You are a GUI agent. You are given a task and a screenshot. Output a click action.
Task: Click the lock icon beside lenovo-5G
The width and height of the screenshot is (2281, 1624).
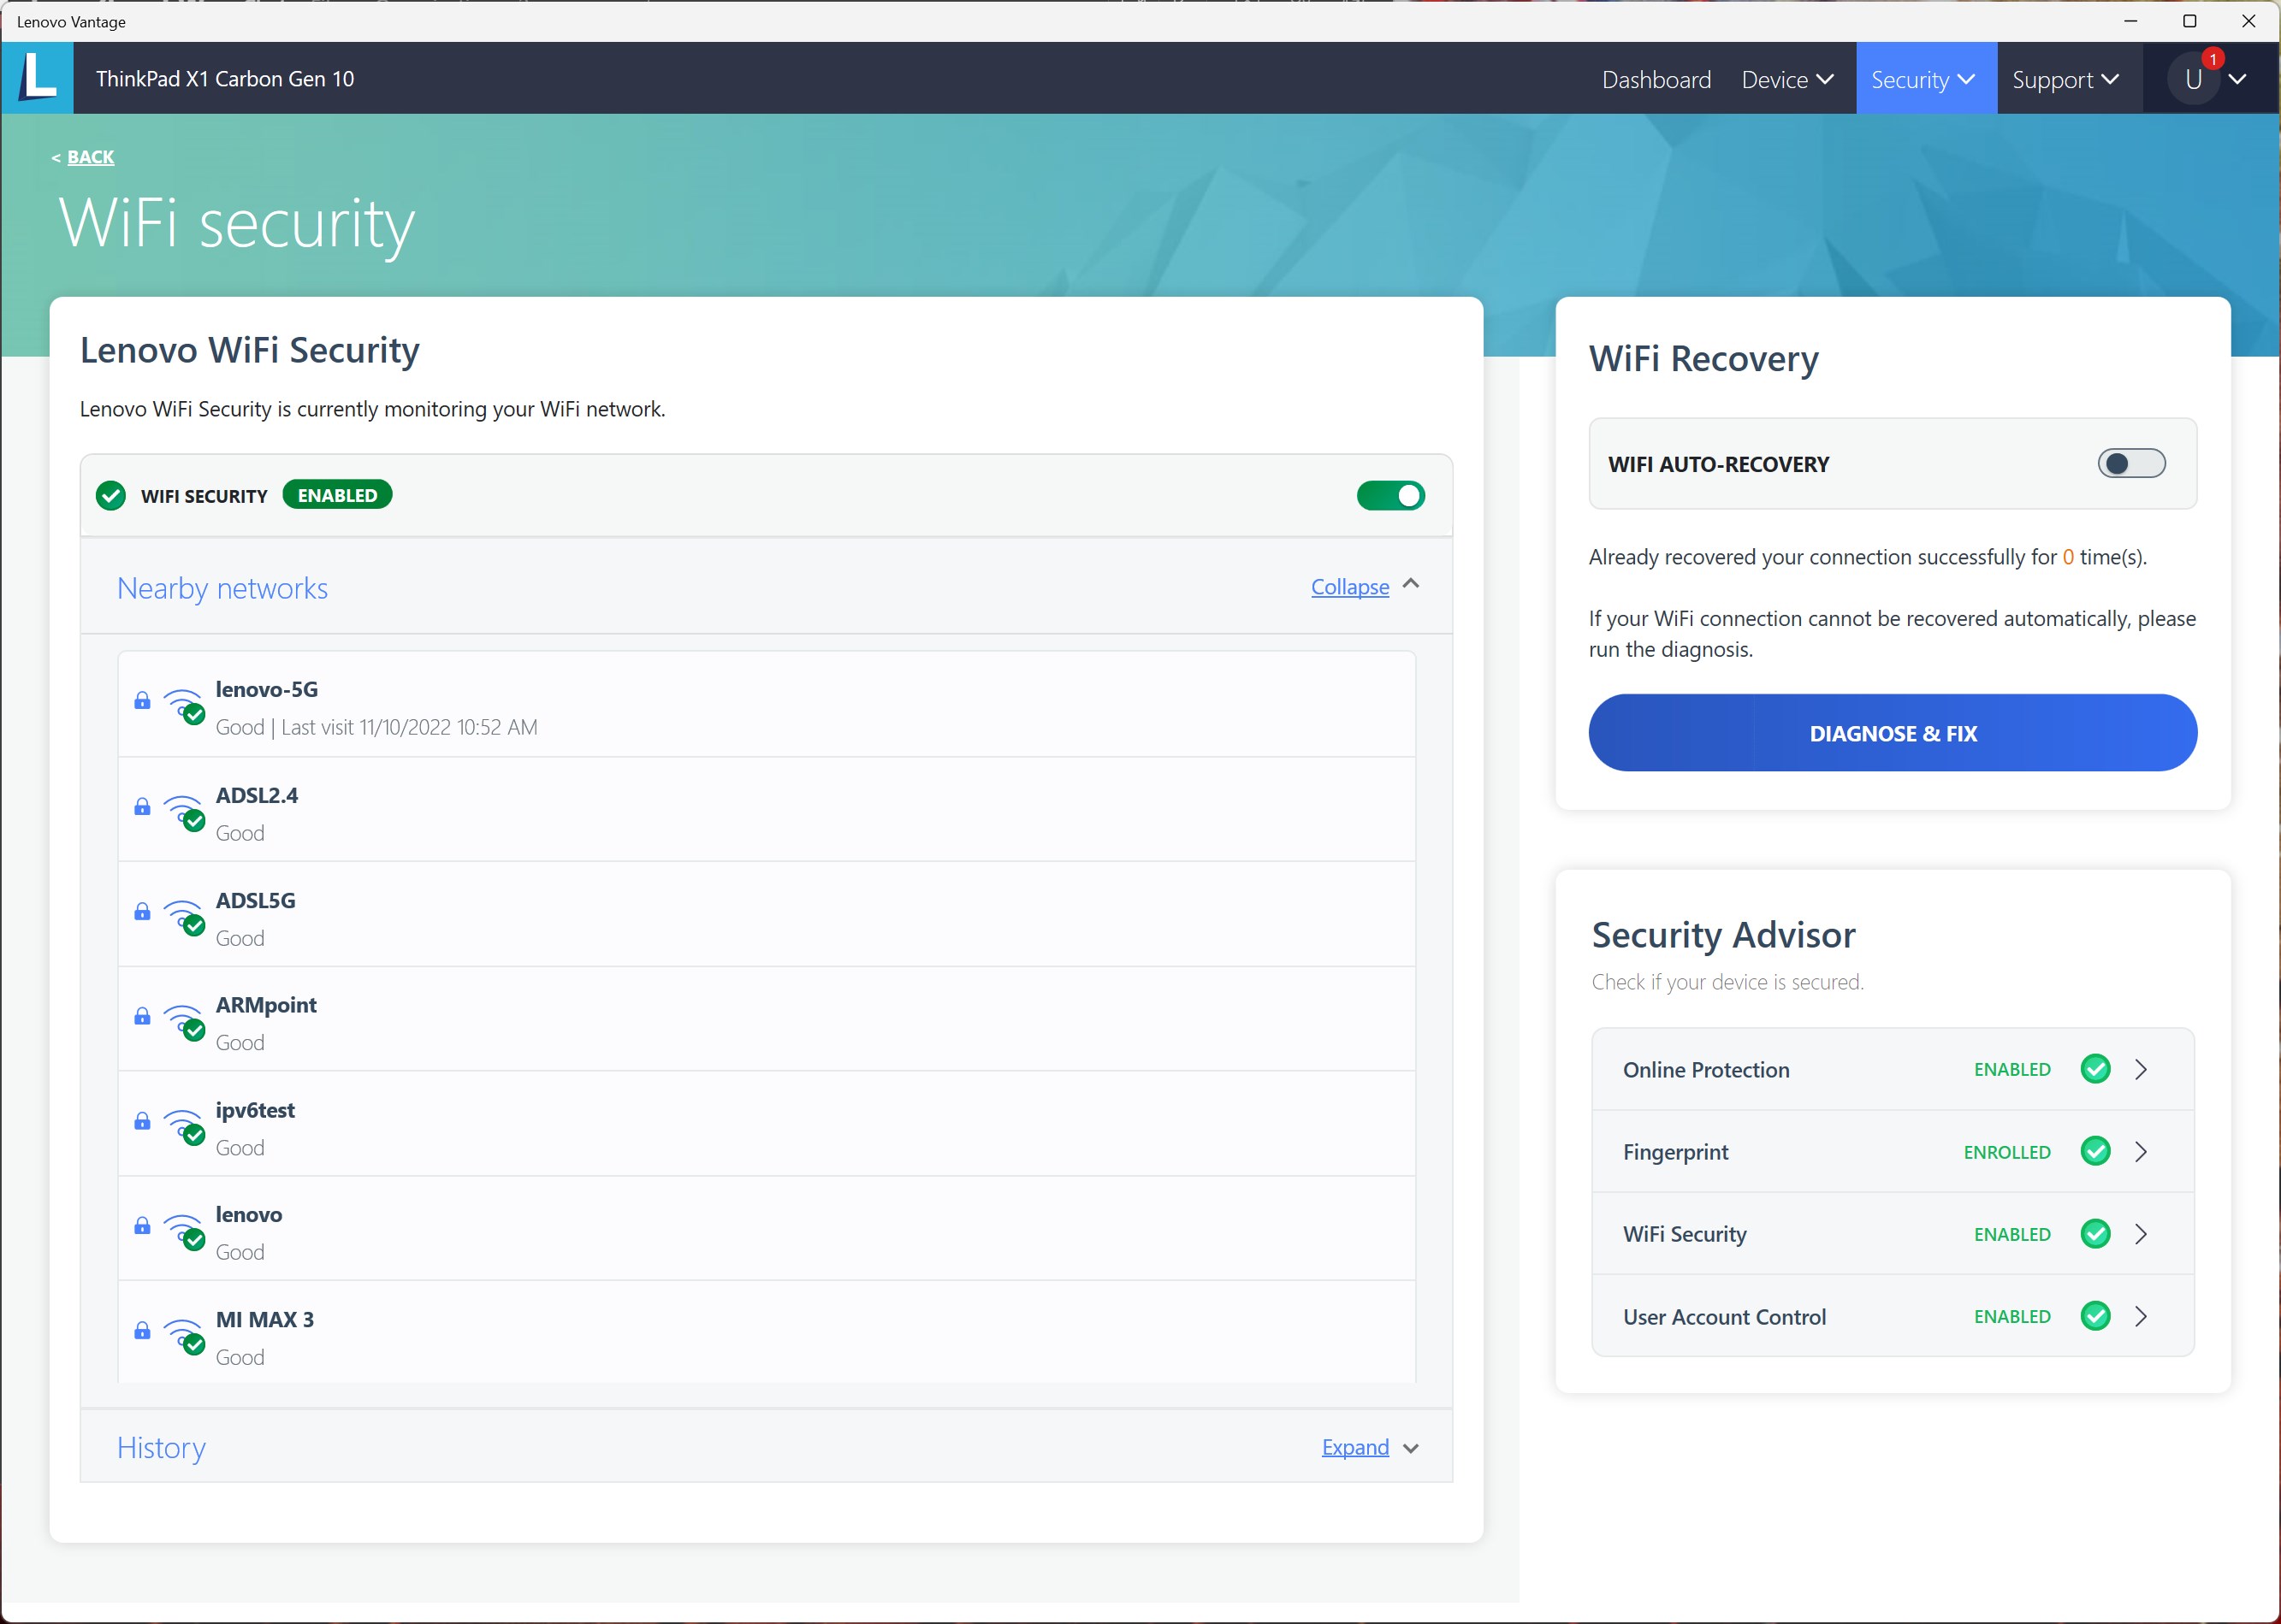coord(142,701)
